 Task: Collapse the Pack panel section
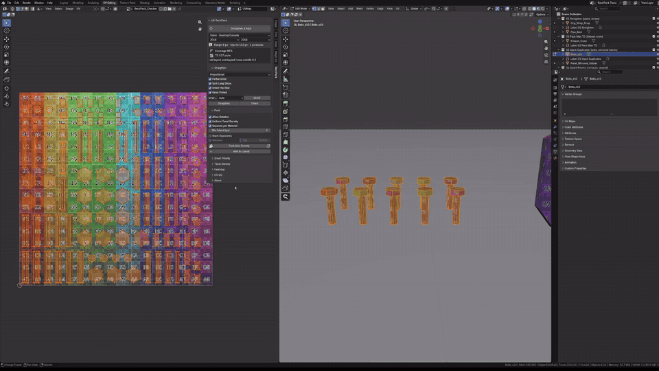(216, 110)
